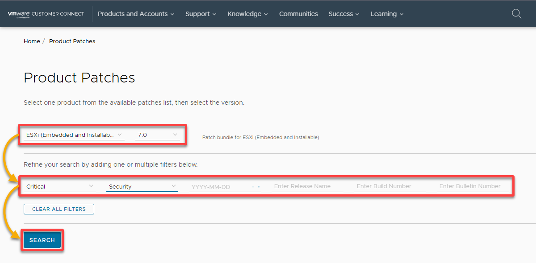Click the 'Patch bundle for ESXi' description text
536x263 pixels.
click(261, 137)
